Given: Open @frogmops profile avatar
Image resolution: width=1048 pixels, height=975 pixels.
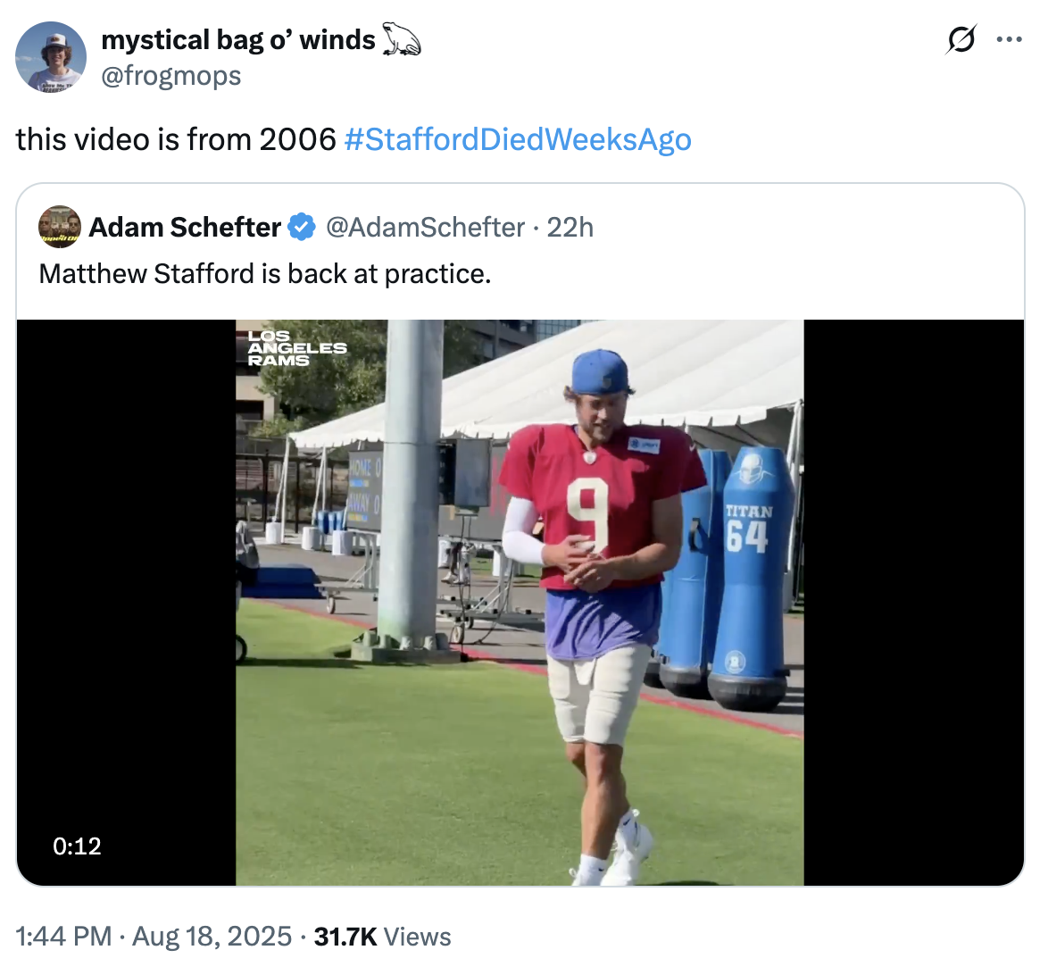Looking at the screenshot, I should [50, 57].
